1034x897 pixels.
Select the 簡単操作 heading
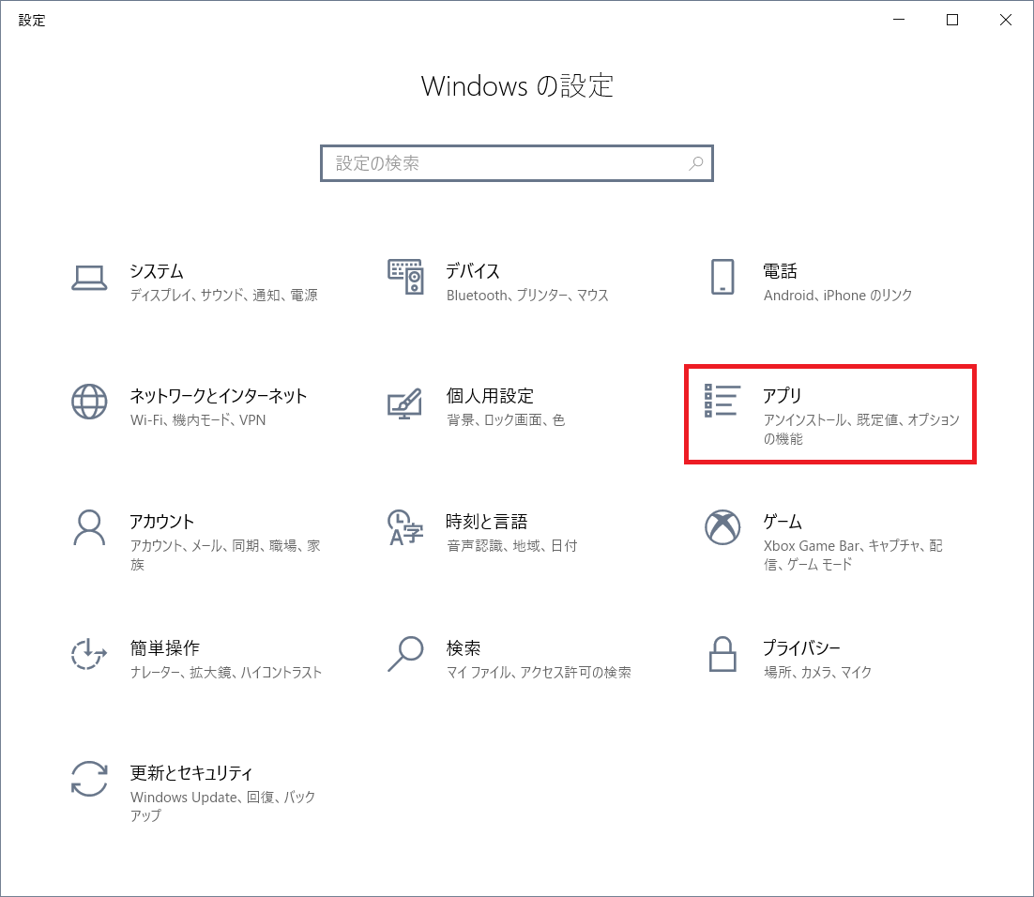coord(165,648)
